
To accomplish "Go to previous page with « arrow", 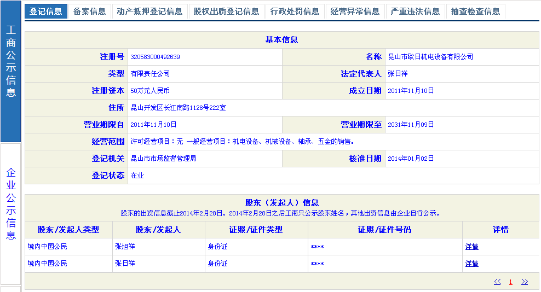I will coord(497,282).
